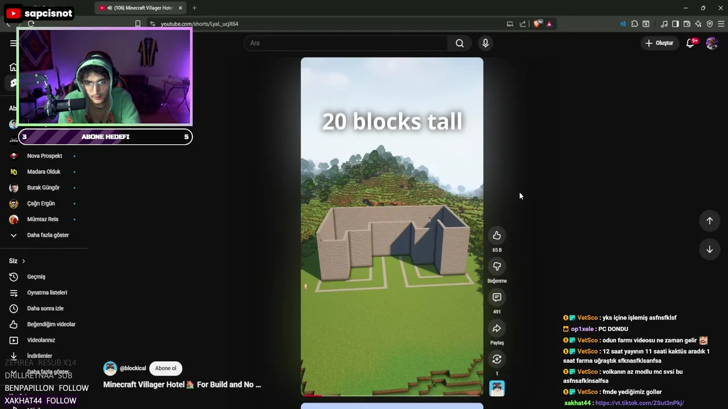The width and height of the screenshot is (728, 409).
Task: Open the Minecraft Villager Hotel short title
Action: point(182,385)
